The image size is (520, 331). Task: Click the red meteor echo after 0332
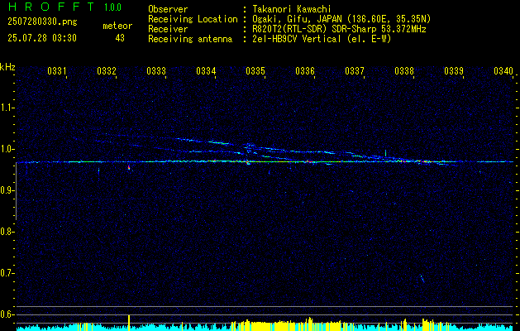tap(129, 168)
